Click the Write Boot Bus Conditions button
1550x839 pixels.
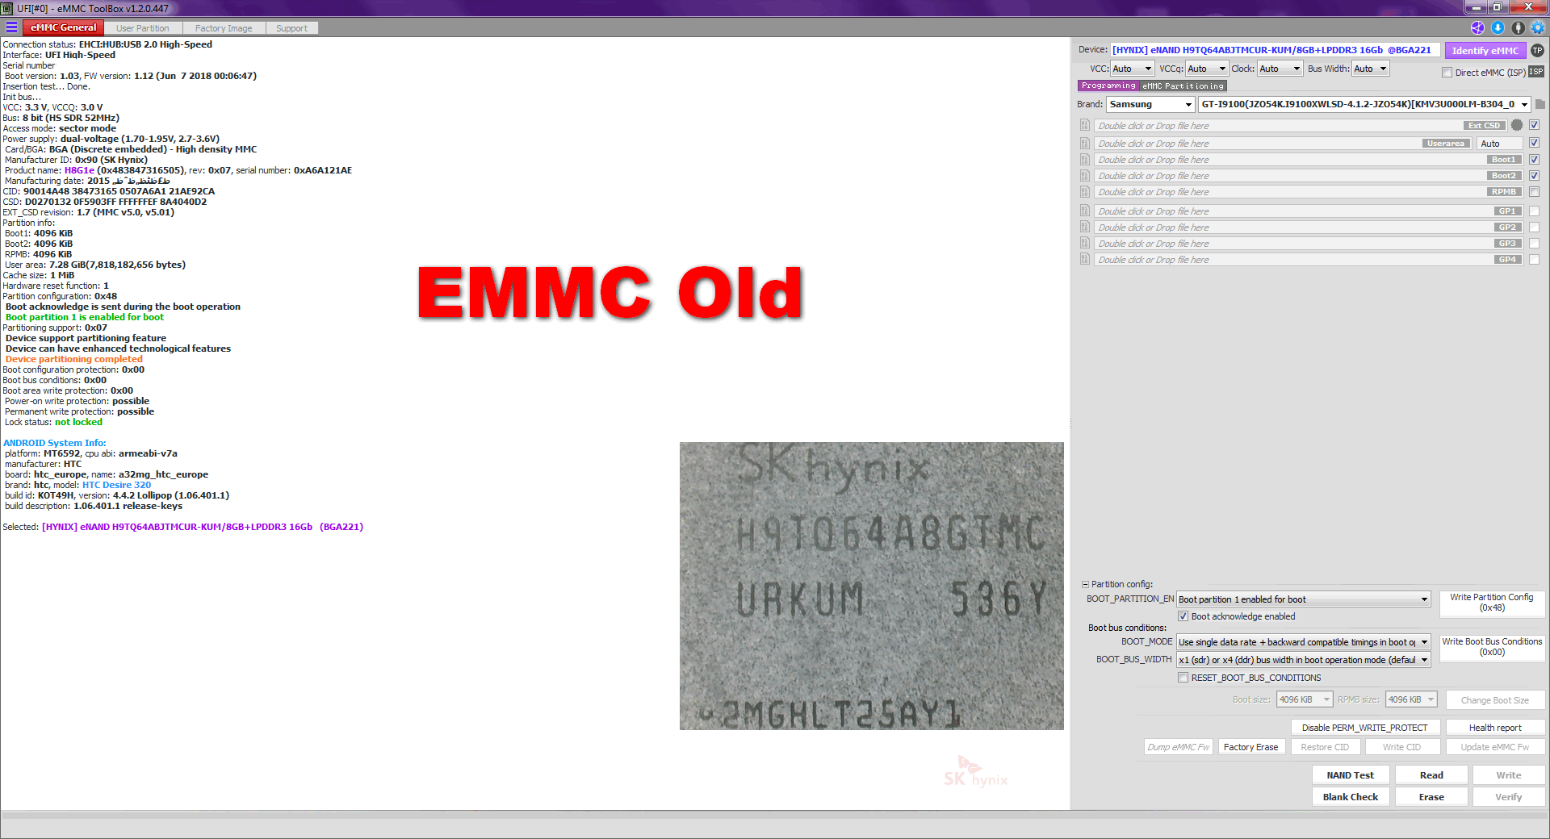(x=1492, y=647)
